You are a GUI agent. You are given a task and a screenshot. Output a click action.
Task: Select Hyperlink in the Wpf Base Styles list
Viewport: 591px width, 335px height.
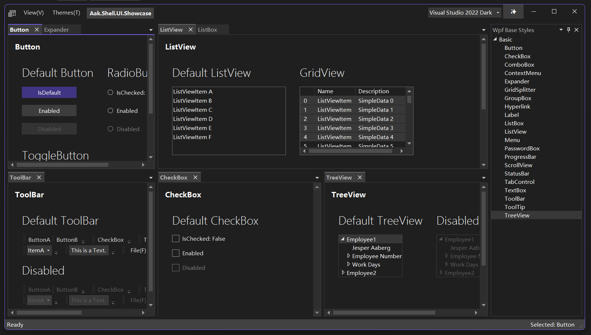pos(517,106)
